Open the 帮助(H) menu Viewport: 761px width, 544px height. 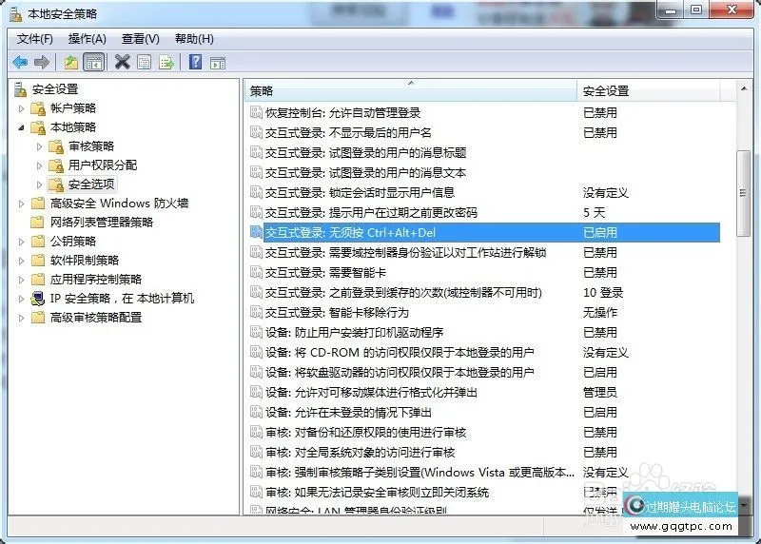194,39
